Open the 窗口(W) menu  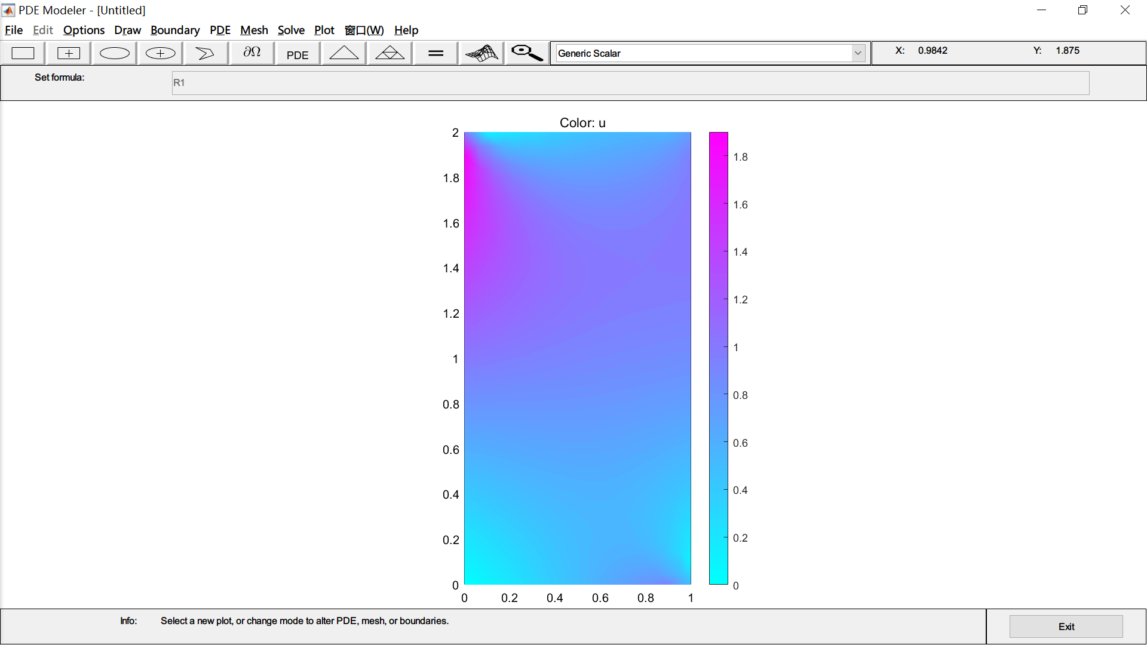point(364,30)
